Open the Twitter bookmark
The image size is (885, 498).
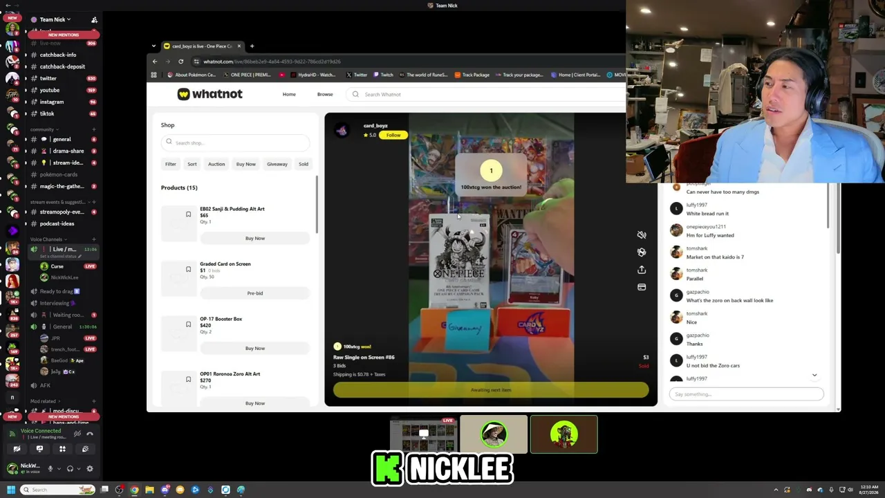[357, 75]
